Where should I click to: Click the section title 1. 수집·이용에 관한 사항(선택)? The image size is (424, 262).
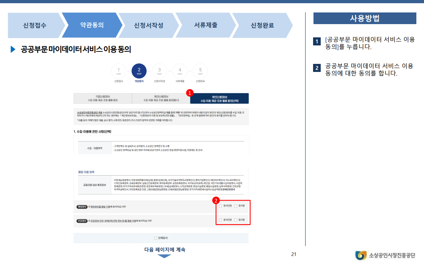[x=92, y=132]
